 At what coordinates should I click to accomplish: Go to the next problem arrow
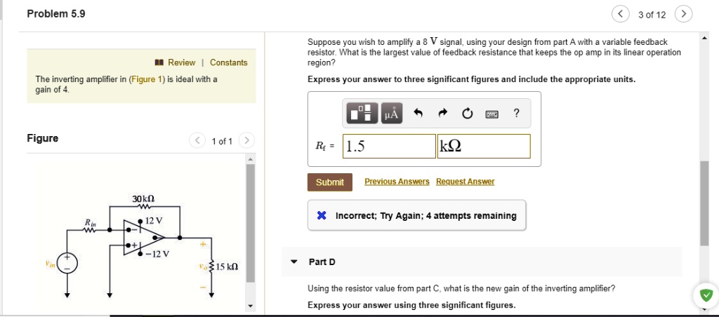pos(684,14)
